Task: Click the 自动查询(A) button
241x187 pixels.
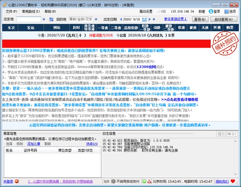Action: [223, 19]
